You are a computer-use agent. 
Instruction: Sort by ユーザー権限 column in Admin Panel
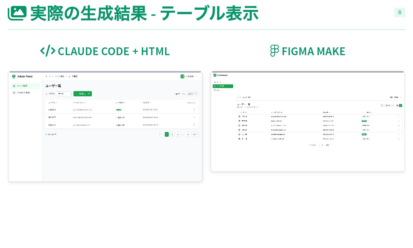click(x=120, y=103)
